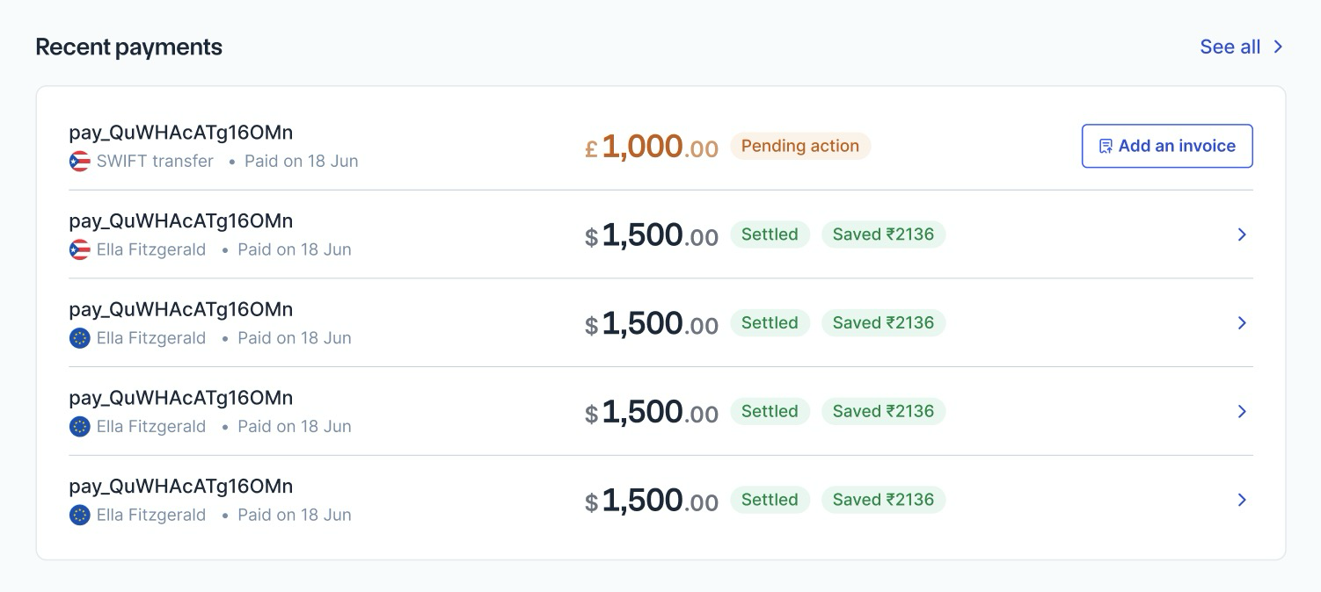Click the EU flag in the third payment row

point(80,338)
